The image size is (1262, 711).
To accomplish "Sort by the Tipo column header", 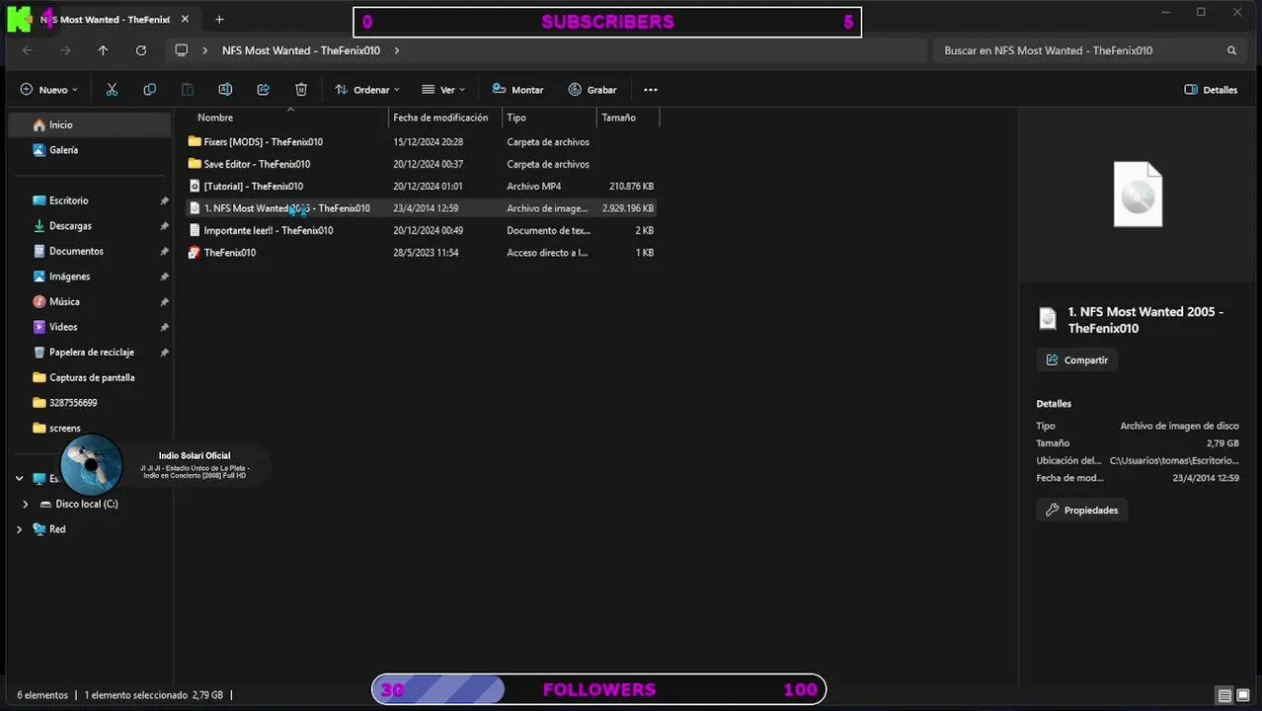I will click(549, 118).
